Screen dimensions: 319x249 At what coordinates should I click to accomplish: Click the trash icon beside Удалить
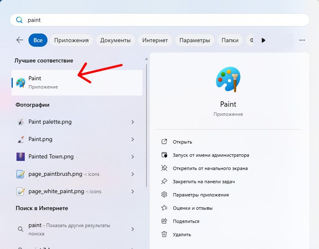(164, 234)
